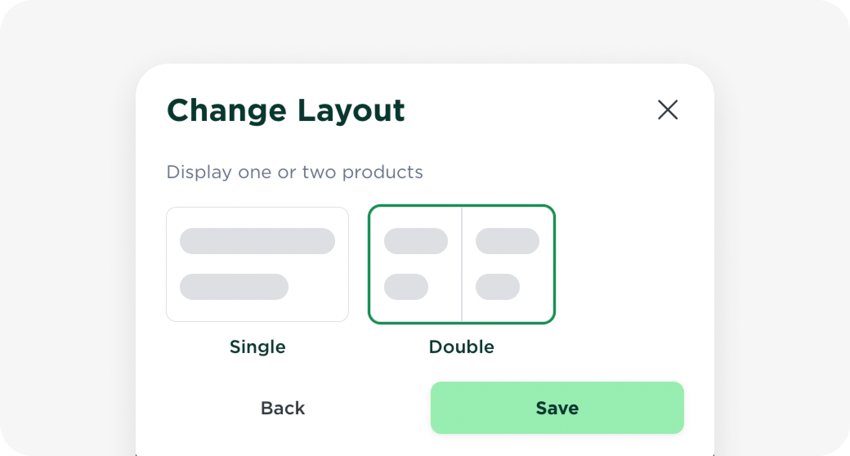Save the layout selection

point(557,408)
